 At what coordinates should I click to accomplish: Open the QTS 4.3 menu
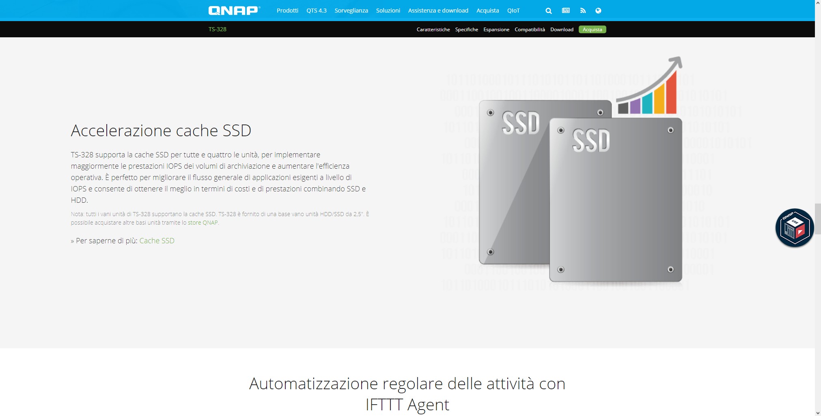coord(317,11)
